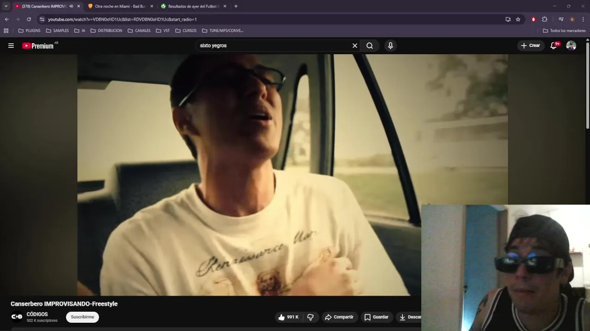Viewport: 590px width, 331px height.
Task: Click the page vertical scrollbar
Action: (x=588, y=85)
